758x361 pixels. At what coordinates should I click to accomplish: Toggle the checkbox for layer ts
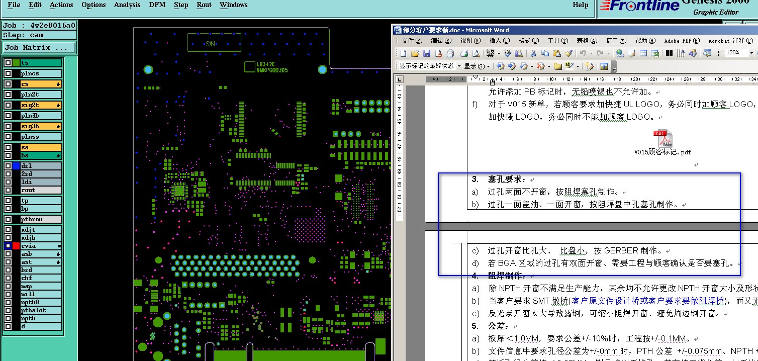[x=8, y=63]
